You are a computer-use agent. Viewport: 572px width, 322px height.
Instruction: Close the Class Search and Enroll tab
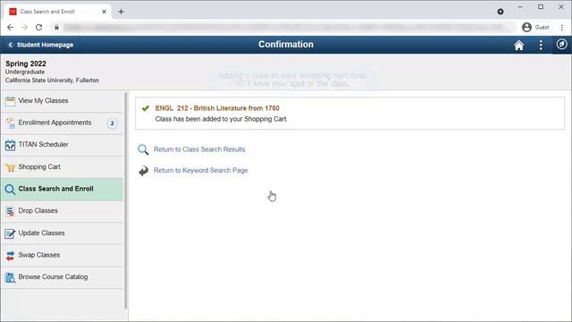point(104,12)
